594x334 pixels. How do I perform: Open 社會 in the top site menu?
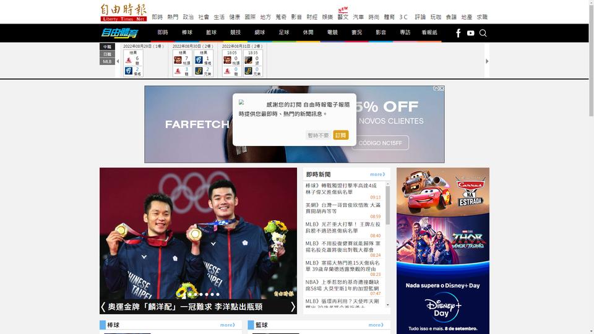[x=204, y=17]
